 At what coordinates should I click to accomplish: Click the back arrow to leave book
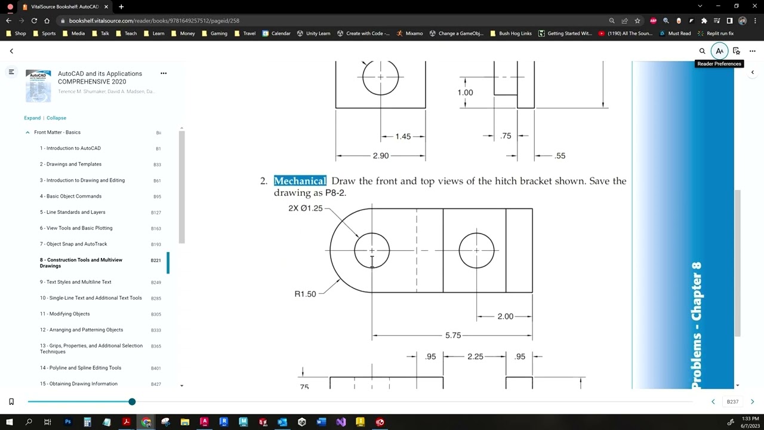coord(11,51)
